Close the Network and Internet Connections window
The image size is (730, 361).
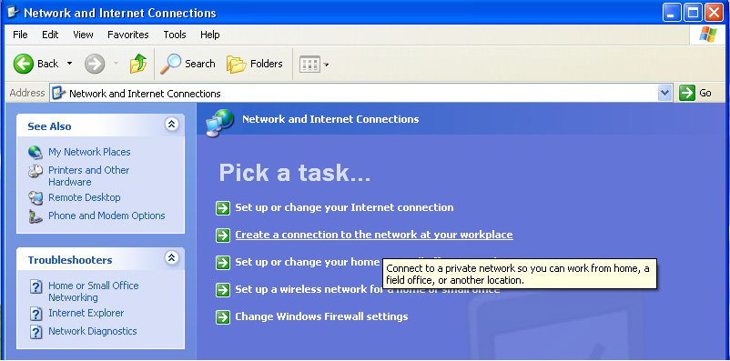tap(714, 13)
